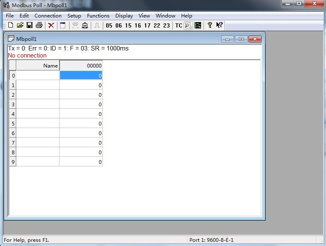Click the Mbpoll1 document window icon
Viewport: 326px width, 246px height.
(11, 39)
